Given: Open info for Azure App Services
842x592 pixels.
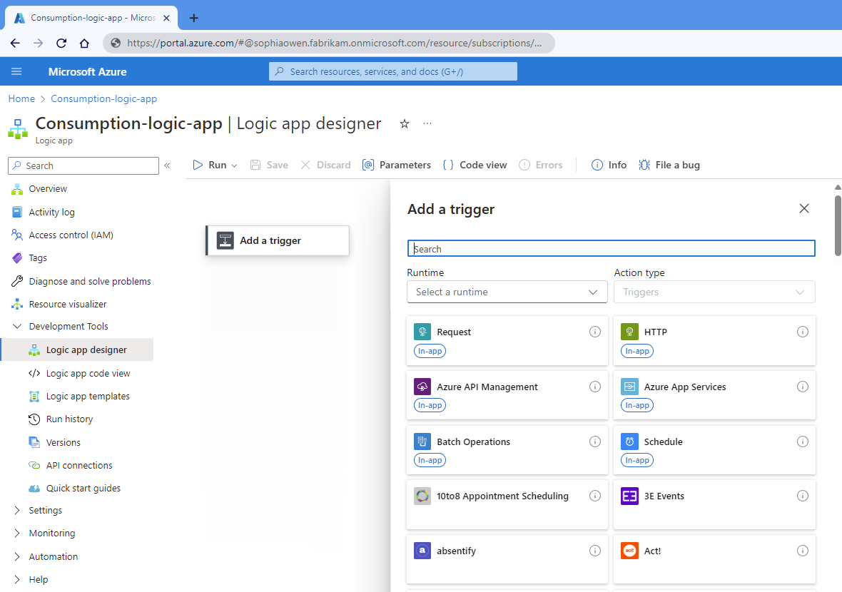Looking at the screenshot, I should pos(802,387).
